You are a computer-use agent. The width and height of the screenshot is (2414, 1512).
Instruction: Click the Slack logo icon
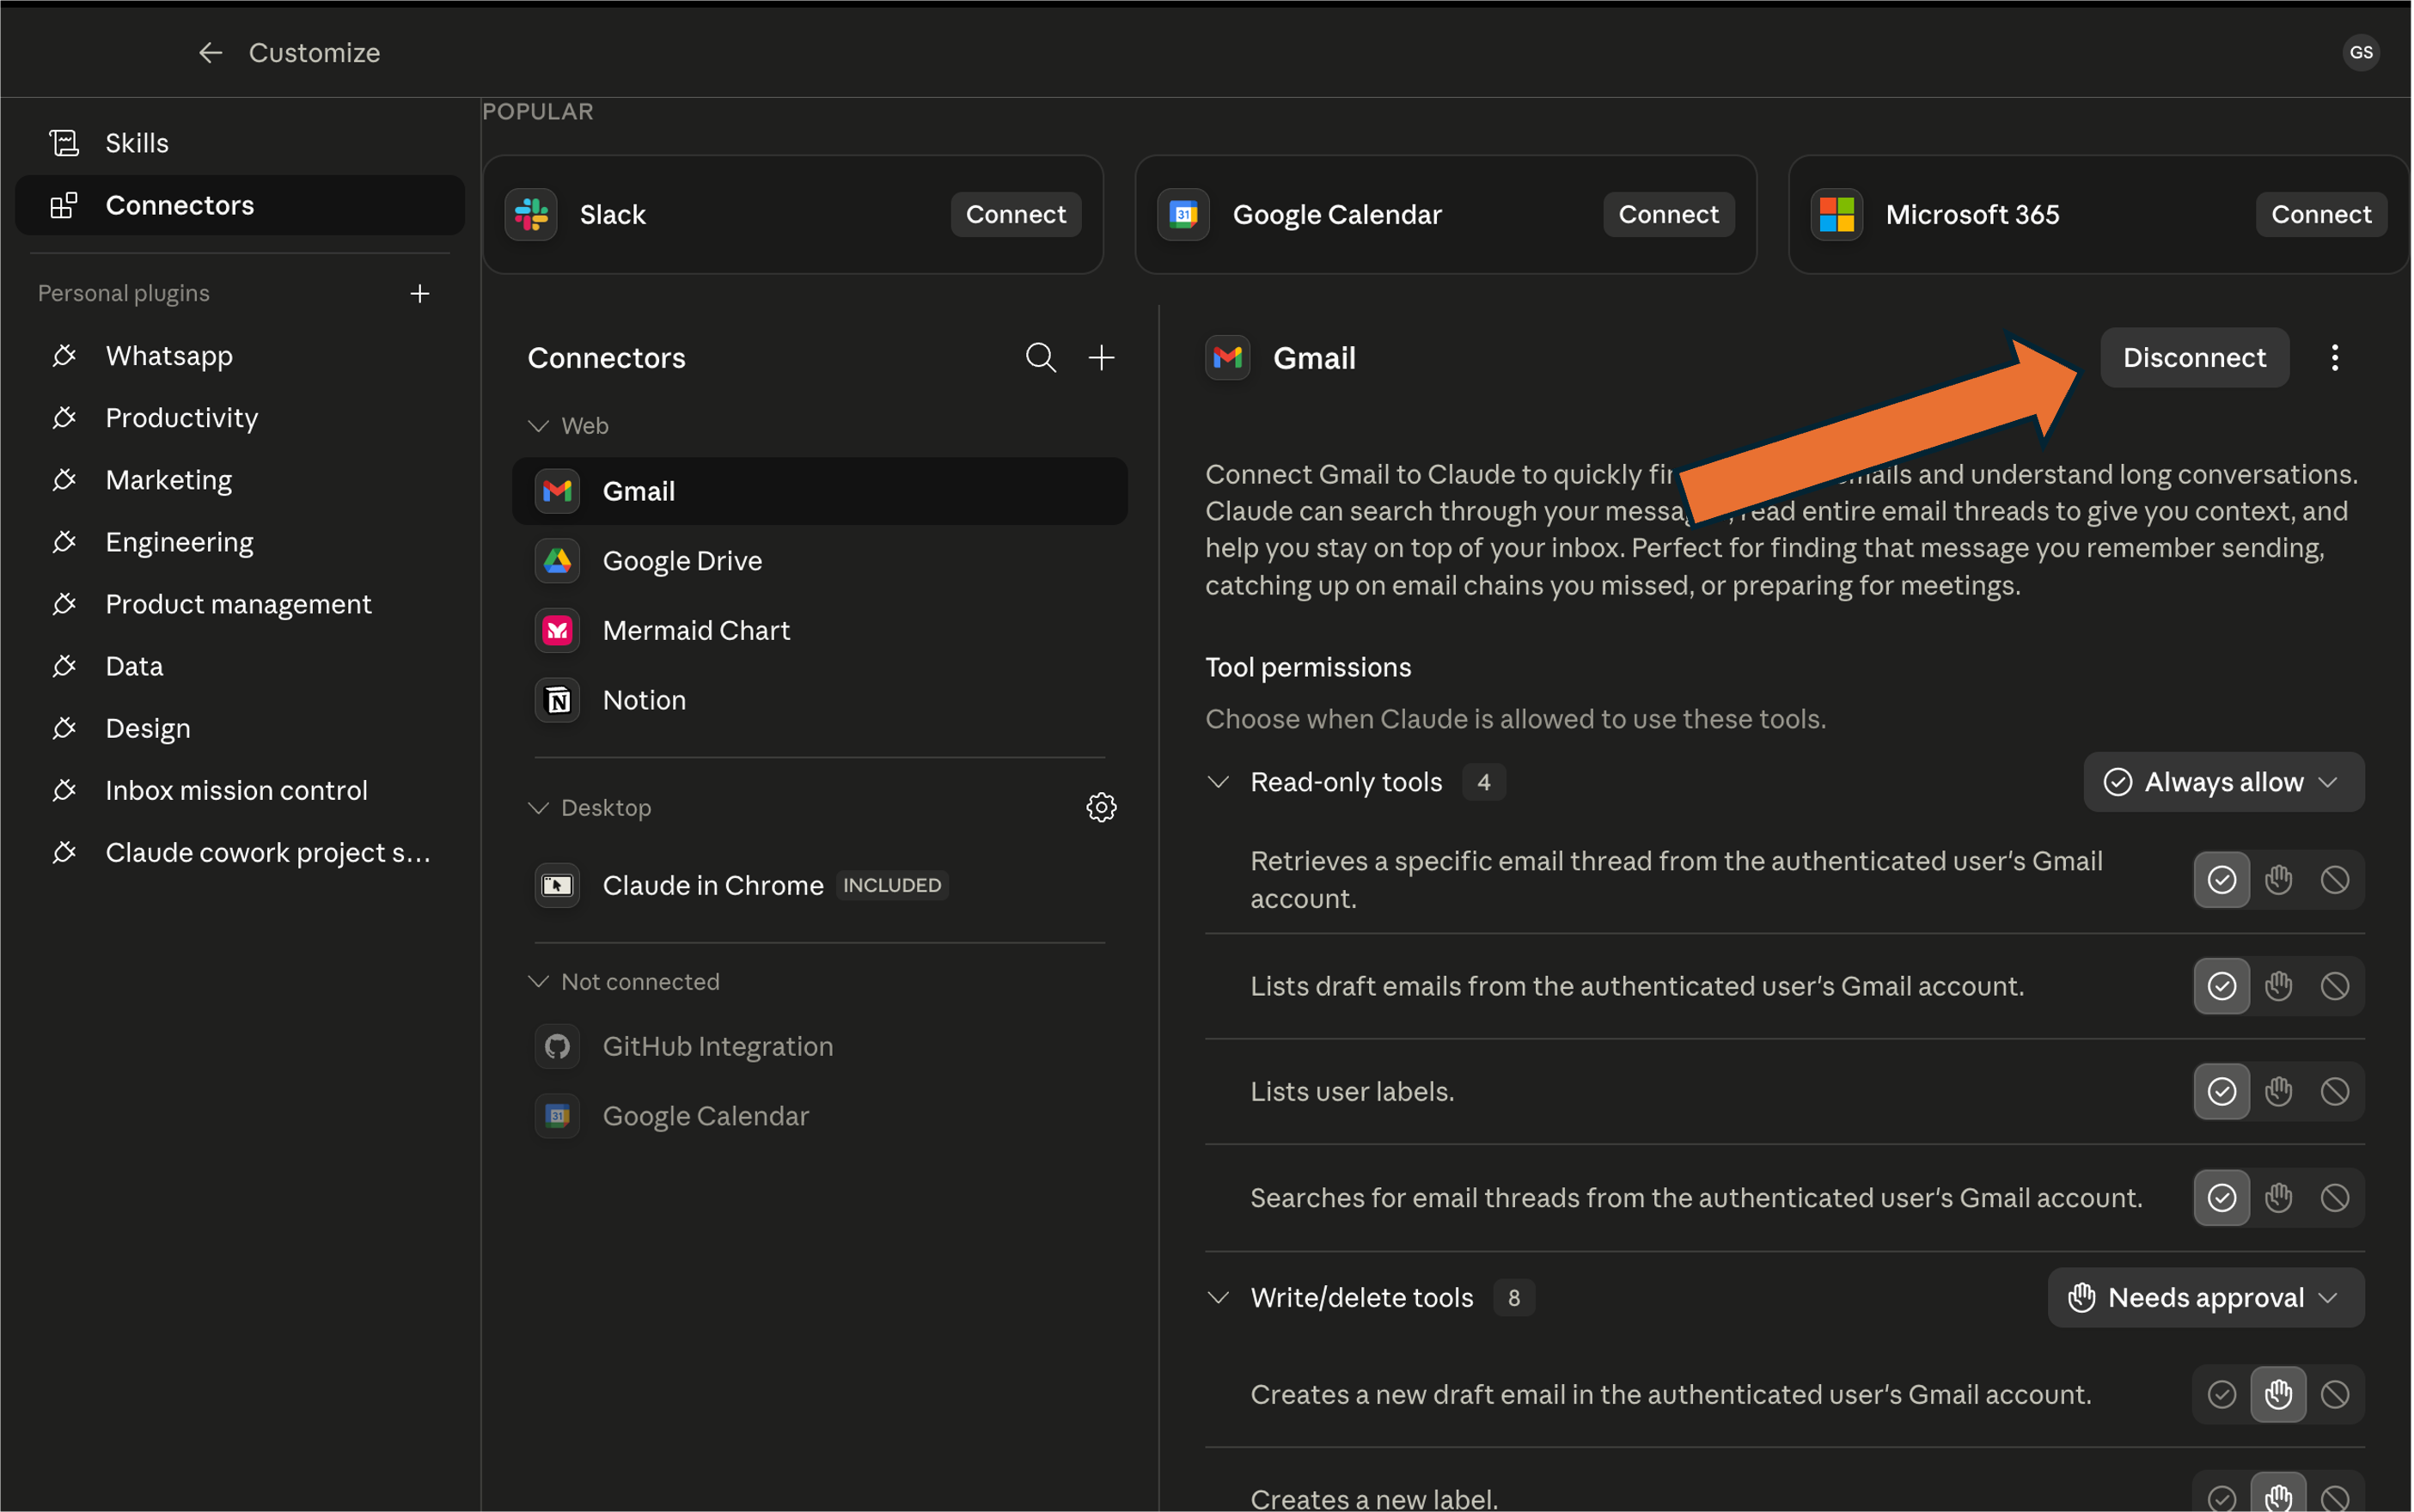(531, 214)
